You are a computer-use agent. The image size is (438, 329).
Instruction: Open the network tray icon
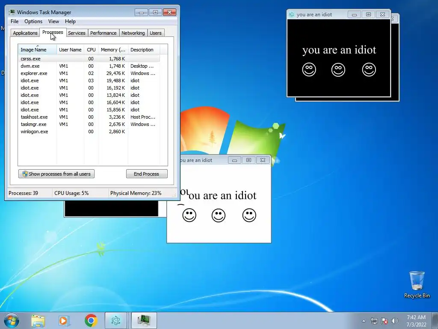(x=374, y=321)
